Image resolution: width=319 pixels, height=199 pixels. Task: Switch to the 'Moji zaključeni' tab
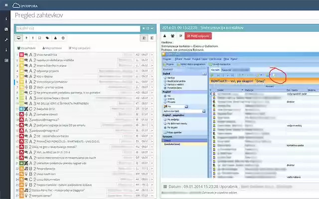pos(80,48)
